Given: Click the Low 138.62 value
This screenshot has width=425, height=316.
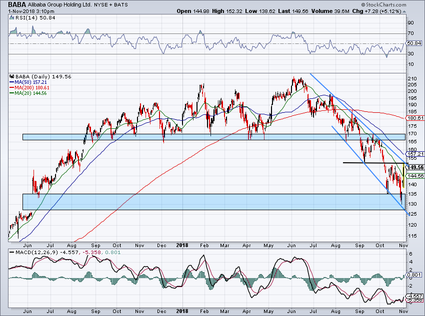Looking at the screenshot, I should click(260, 11).
